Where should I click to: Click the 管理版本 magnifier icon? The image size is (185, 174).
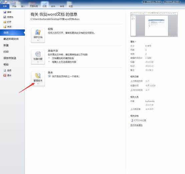38,76
